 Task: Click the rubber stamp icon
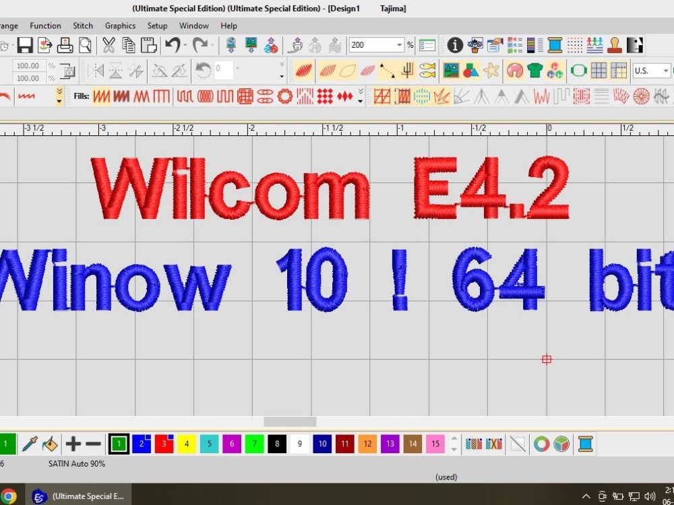615,45
